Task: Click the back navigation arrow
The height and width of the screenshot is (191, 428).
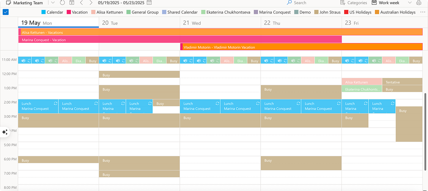Action: [81, 3]
